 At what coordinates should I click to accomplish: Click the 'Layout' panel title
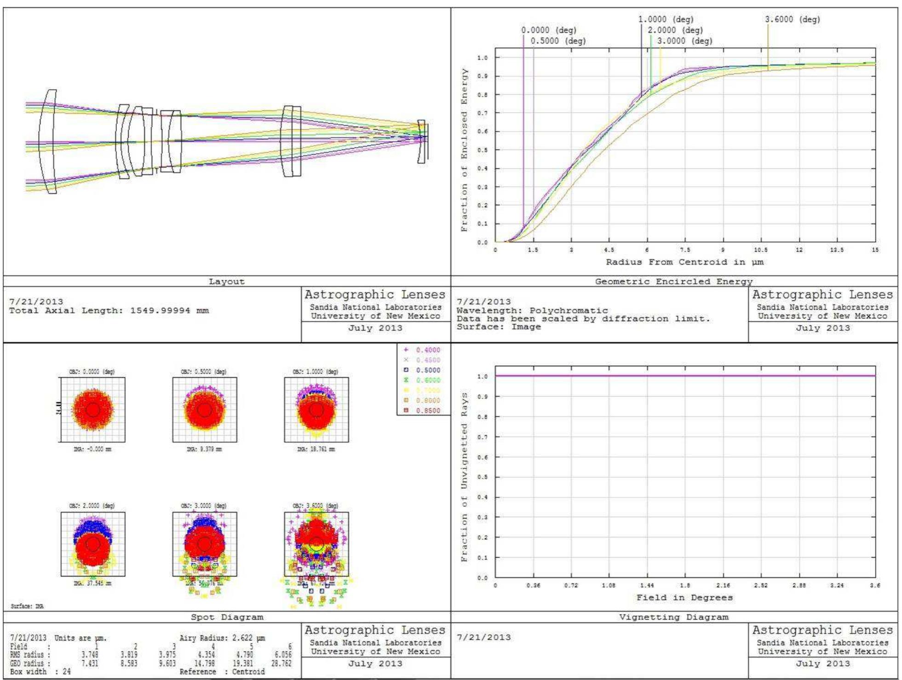tap(227, 282)
